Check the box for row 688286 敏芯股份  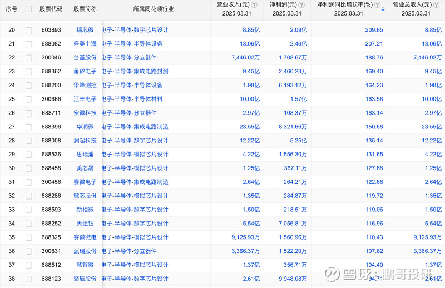(x=29, y=196)
